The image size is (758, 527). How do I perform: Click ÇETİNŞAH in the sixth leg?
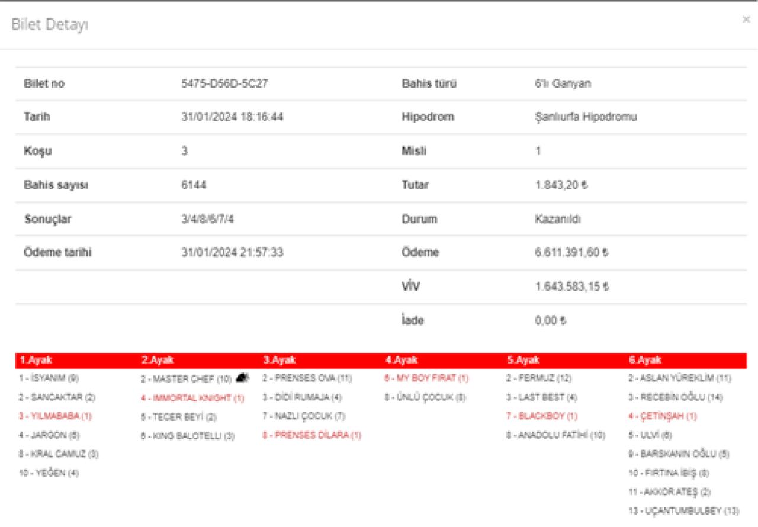(663, 416)
